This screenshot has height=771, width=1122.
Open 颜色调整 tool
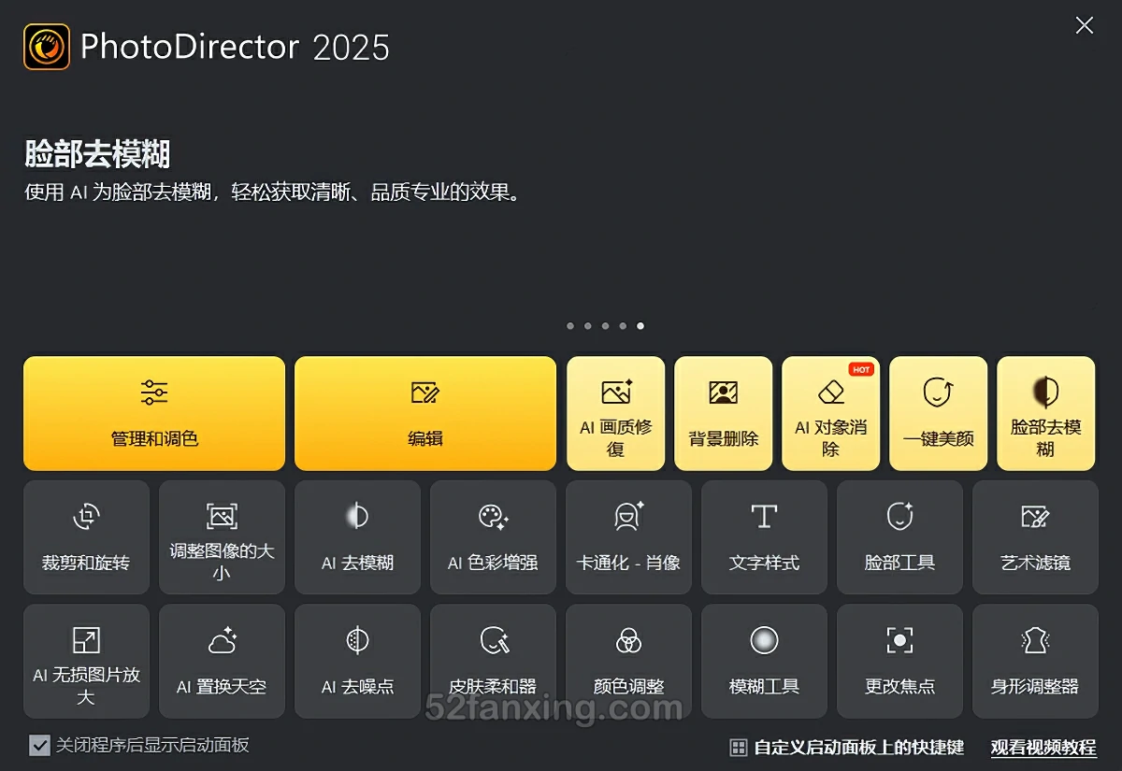tap(628, 661)
